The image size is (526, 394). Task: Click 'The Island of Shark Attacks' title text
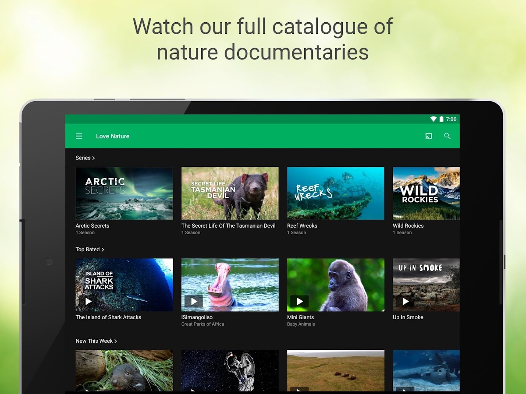tap(108, 317)
